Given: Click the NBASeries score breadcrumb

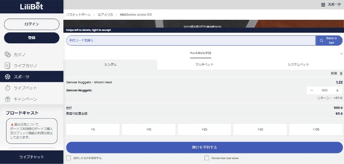Looking at the screenshot, I should pyautogui.click(x=136, y=15).
